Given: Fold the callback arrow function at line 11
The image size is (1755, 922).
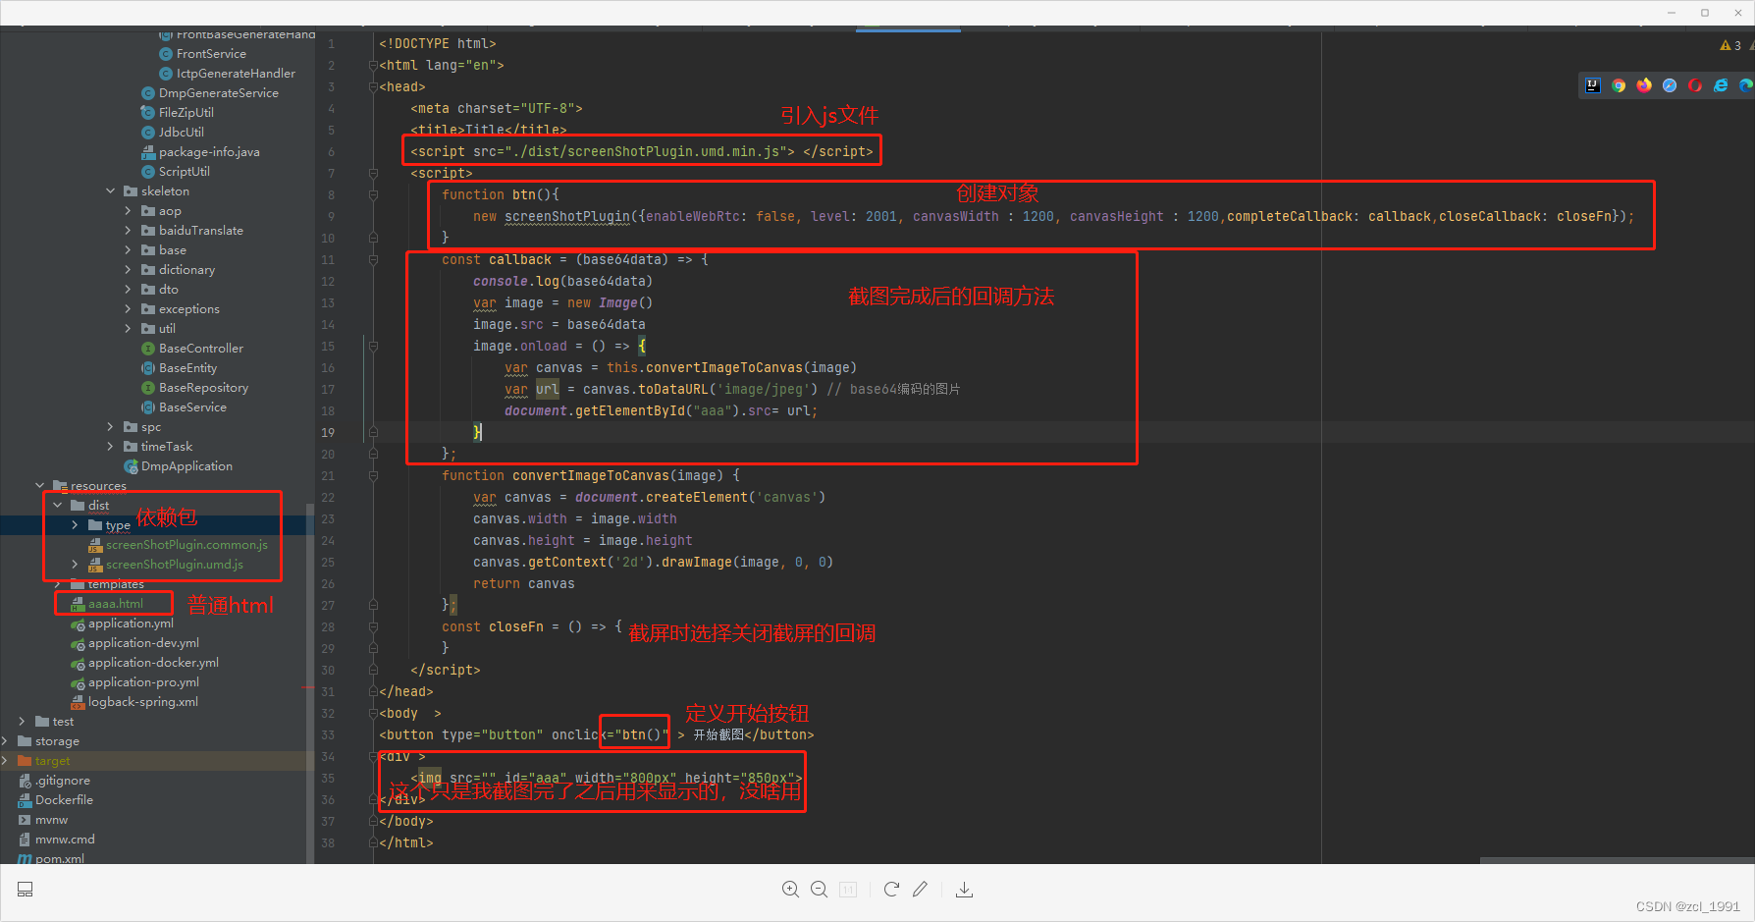Looking at the screenshot, I should [x=373, y=260].
